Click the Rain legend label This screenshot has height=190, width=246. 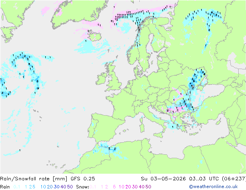click(5, 187)
